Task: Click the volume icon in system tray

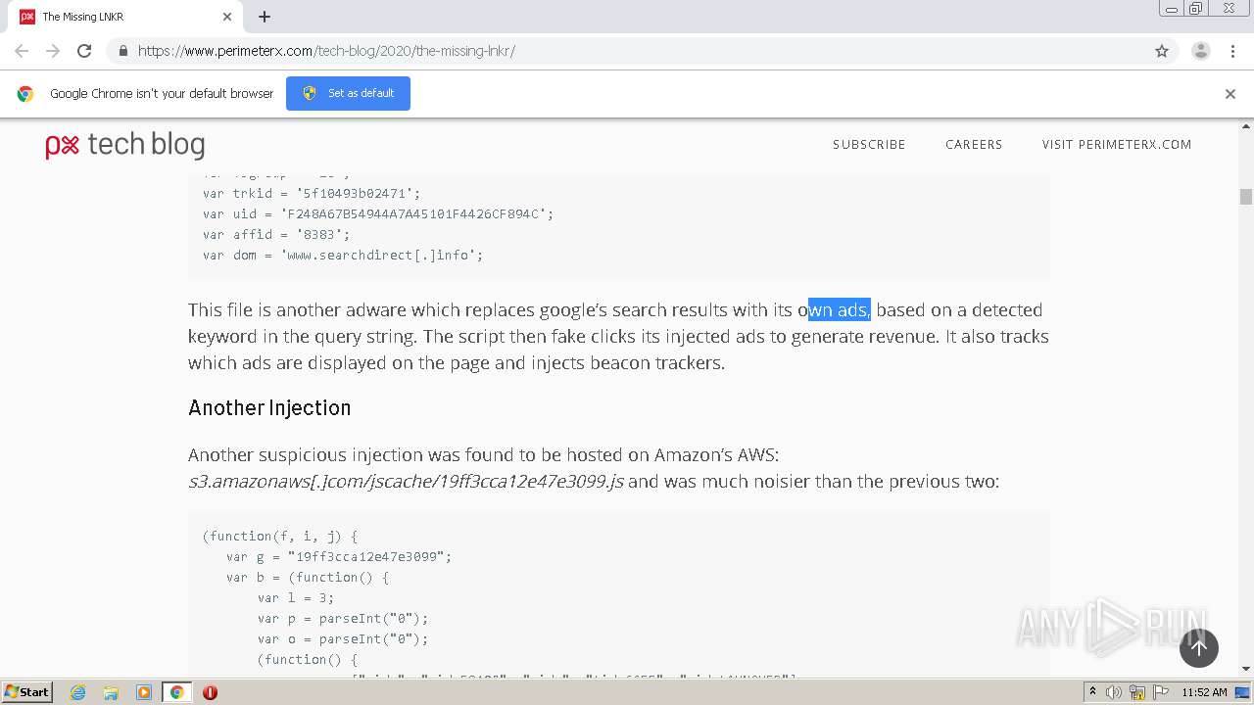Action: click(1114, 692)
